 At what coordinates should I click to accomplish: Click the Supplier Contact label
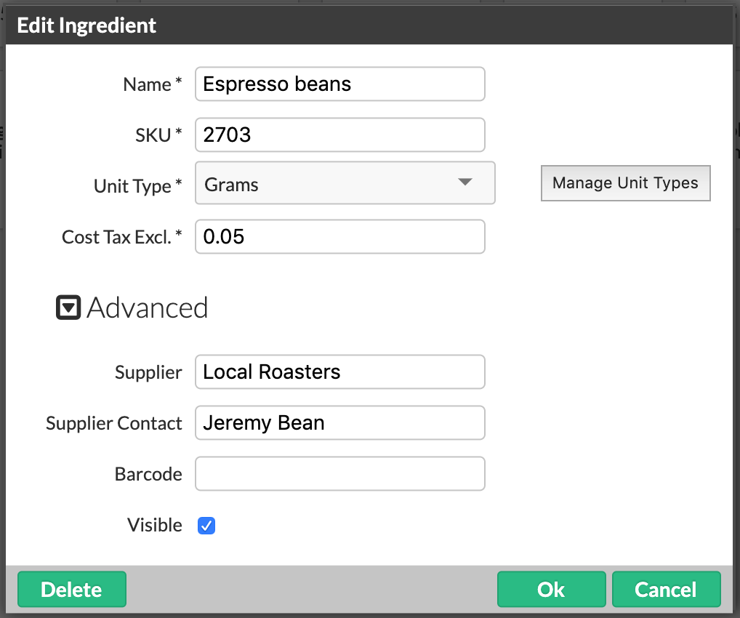coord(113,423)
